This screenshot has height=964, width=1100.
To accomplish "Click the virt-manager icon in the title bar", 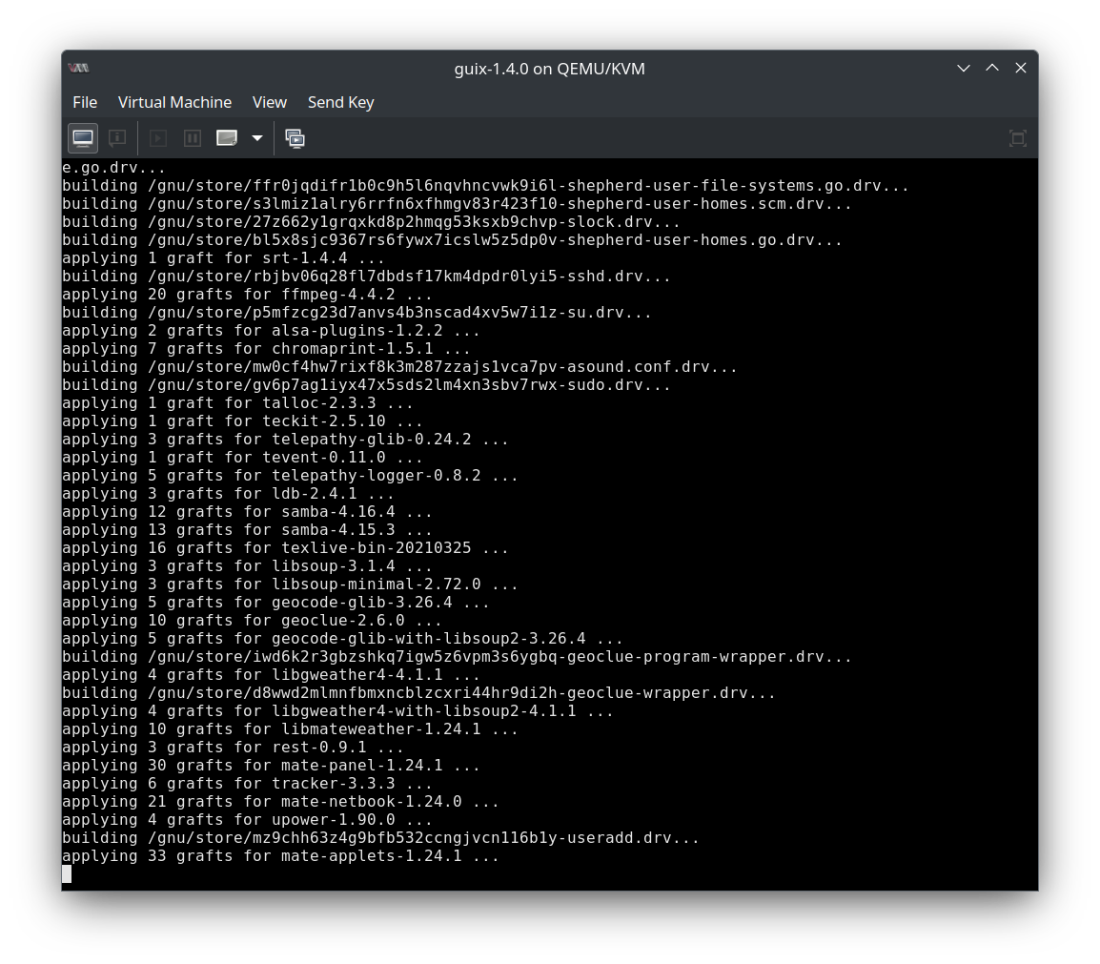I will click(79, 68).
